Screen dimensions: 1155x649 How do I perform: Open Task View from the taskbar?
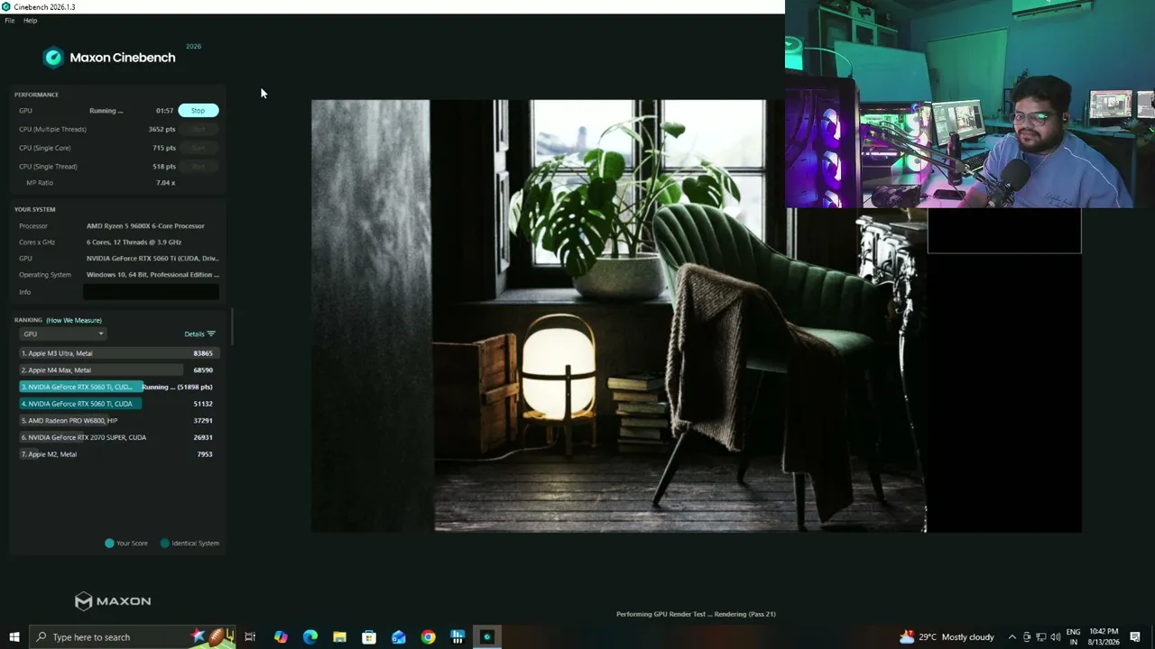(250, 637)
